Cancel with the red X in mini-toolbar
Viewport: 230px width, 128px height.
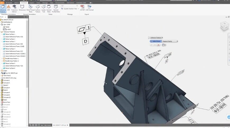pyautogui.click(x=159, y=45)
